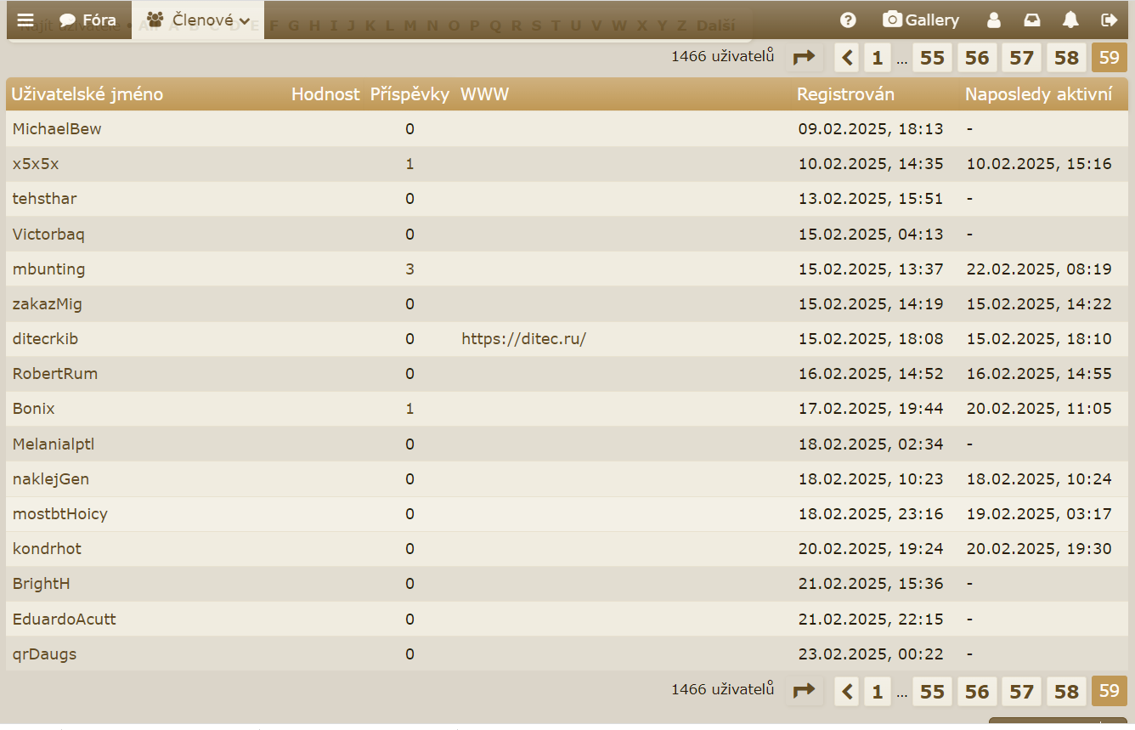Image resolution: width=1135 pixels, height=730 pixels.
Task: Show notifications with the bell icon
Action: coord(1070,20)
